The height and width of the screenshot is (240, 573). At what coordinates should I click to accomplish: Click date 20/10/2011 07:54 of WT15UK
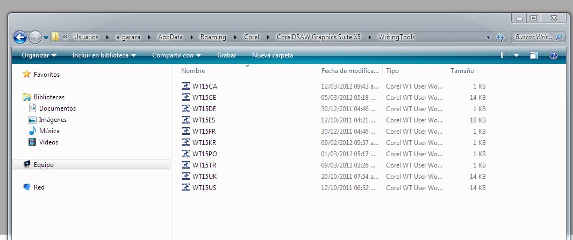(350, 177)
